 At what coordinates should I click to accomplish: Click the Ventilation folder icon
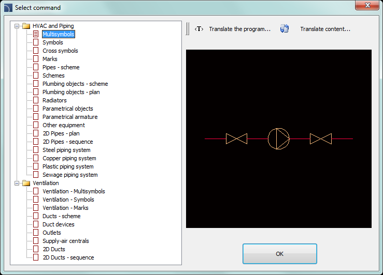pos(26,183)
